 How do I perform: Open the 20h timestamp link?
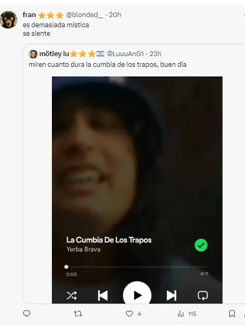pos(115,15)
